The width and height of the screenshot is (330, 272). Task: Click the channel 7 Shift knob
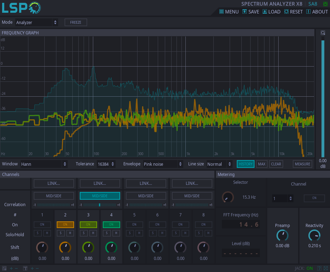point(180,248)
